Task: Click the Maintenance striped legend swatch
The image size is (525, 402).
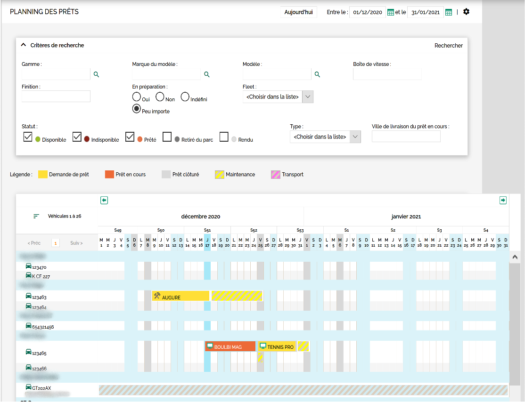Action: coord(219,174)
